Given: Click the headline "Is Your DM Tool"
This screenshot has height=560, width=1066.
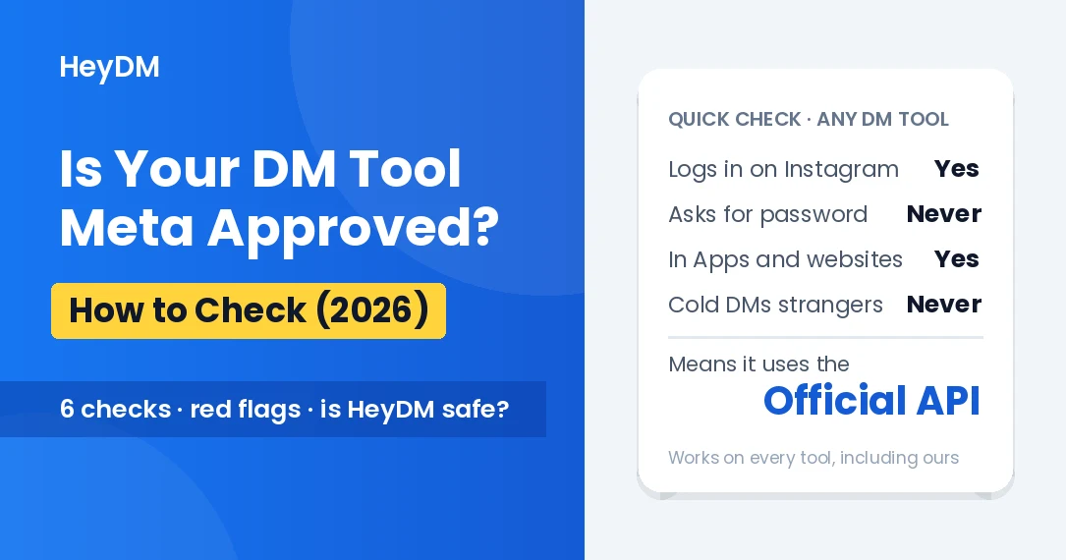Looking at the screenshot, I should (x=260, y=169).
